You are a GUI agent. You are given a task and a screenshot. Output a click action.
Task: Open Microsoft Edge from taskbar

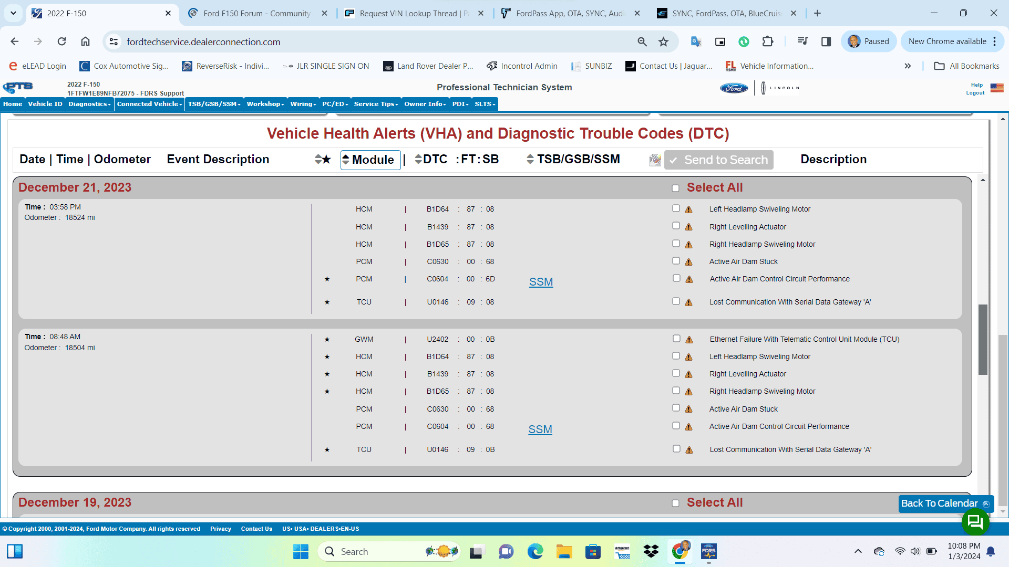535,551
